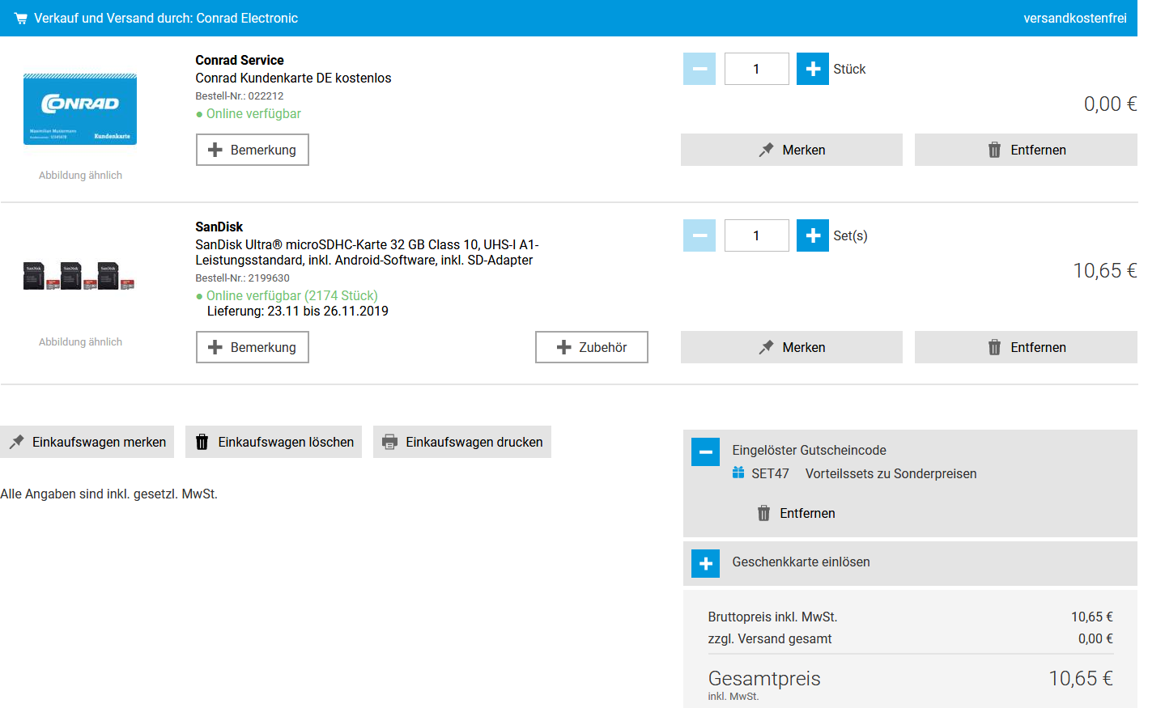Screen dimensions: 1165x708
Task: Open Zubehör for the SanDisk card
Action: coord(591,347)
